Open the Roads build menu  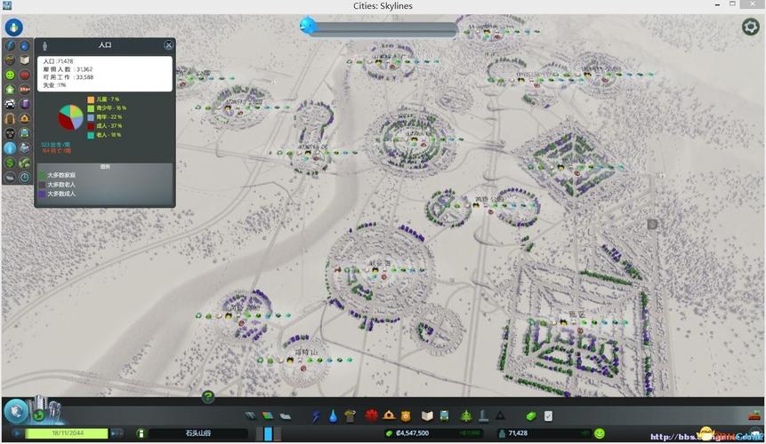pos(251,416)
